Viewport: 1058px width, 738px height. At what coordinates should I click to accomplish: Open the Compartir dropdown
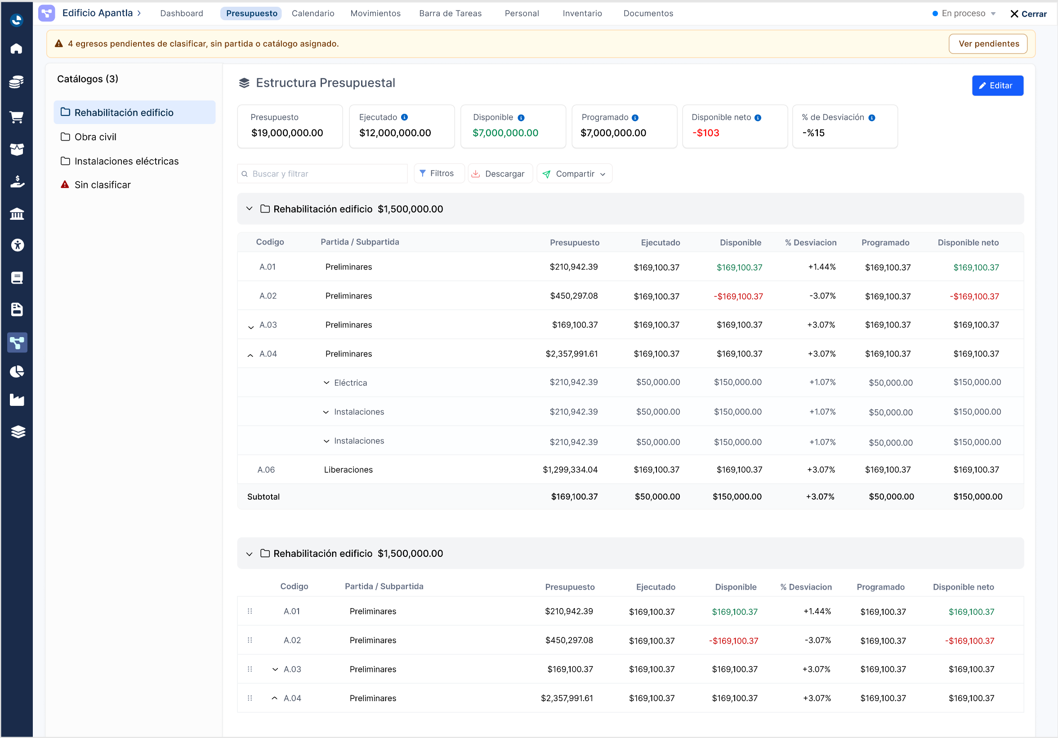coord(575,173)
